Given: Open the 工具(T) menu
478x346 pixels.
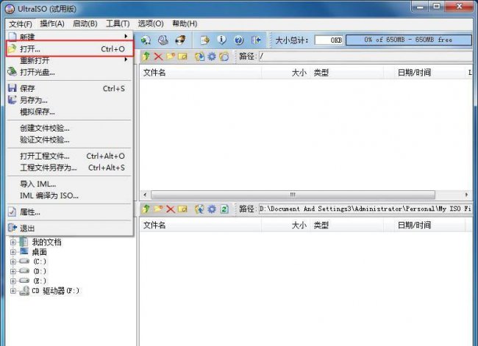Looking at the screenshot, I should [118, 24].
